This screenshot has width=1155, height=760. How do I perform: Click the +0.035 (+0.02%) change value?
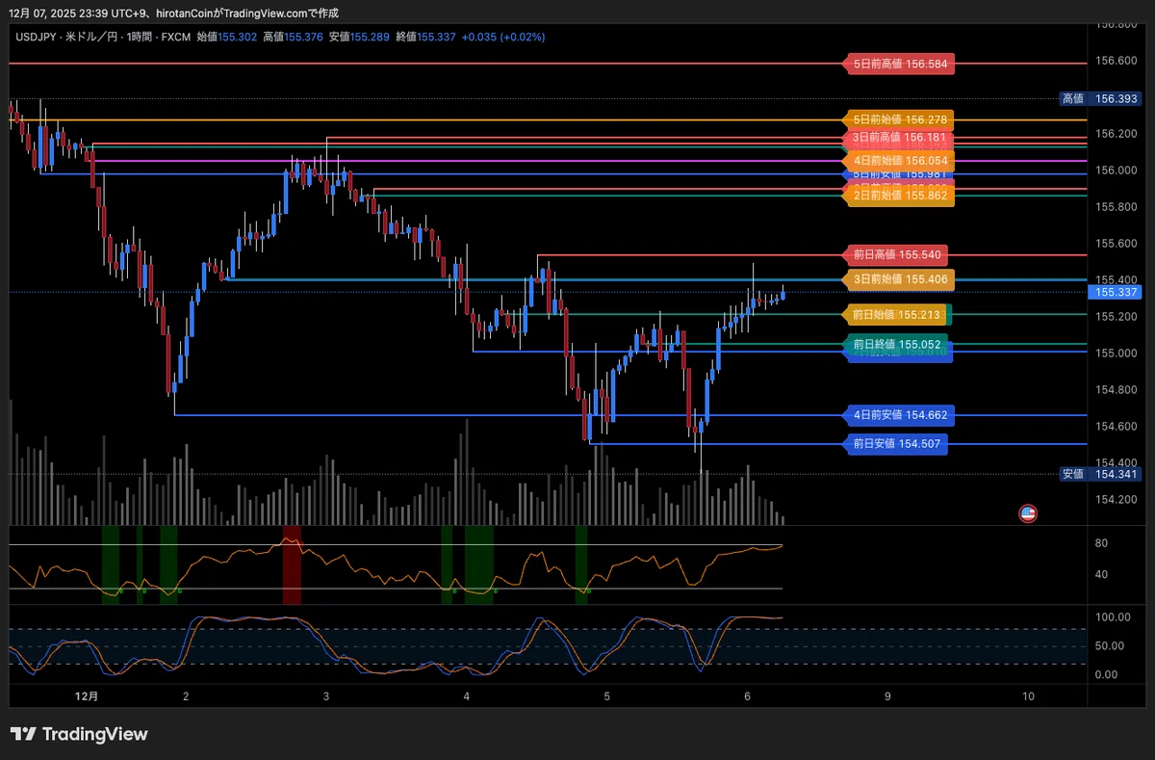pyautogui.click(x=503, y=37)
